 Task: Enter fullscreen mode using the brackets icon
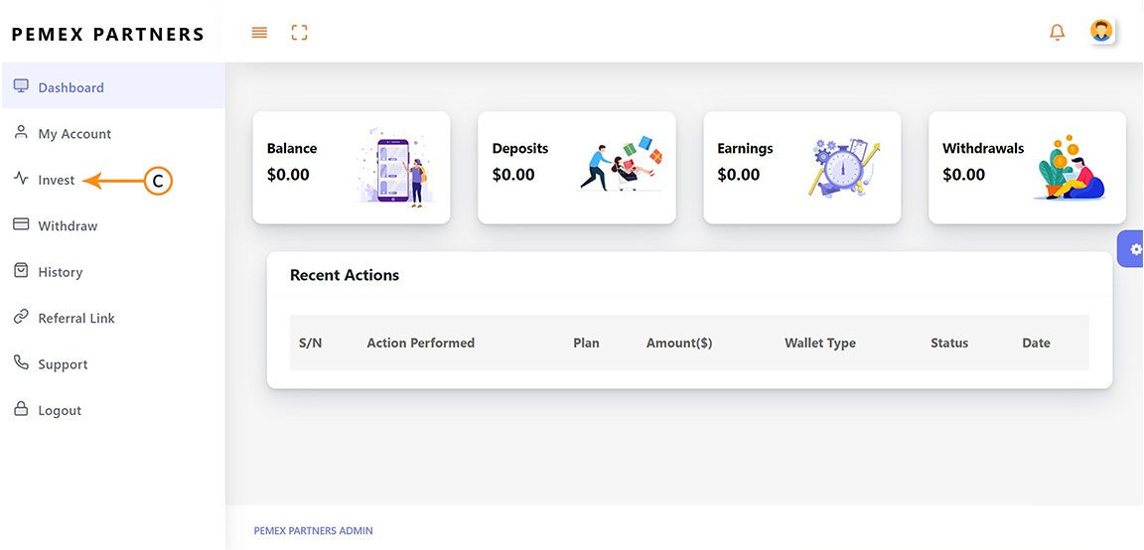click(x=299, y=33)
